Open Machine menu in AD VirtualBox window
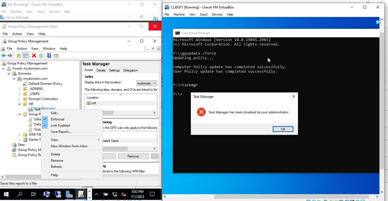 pos(16,12)
